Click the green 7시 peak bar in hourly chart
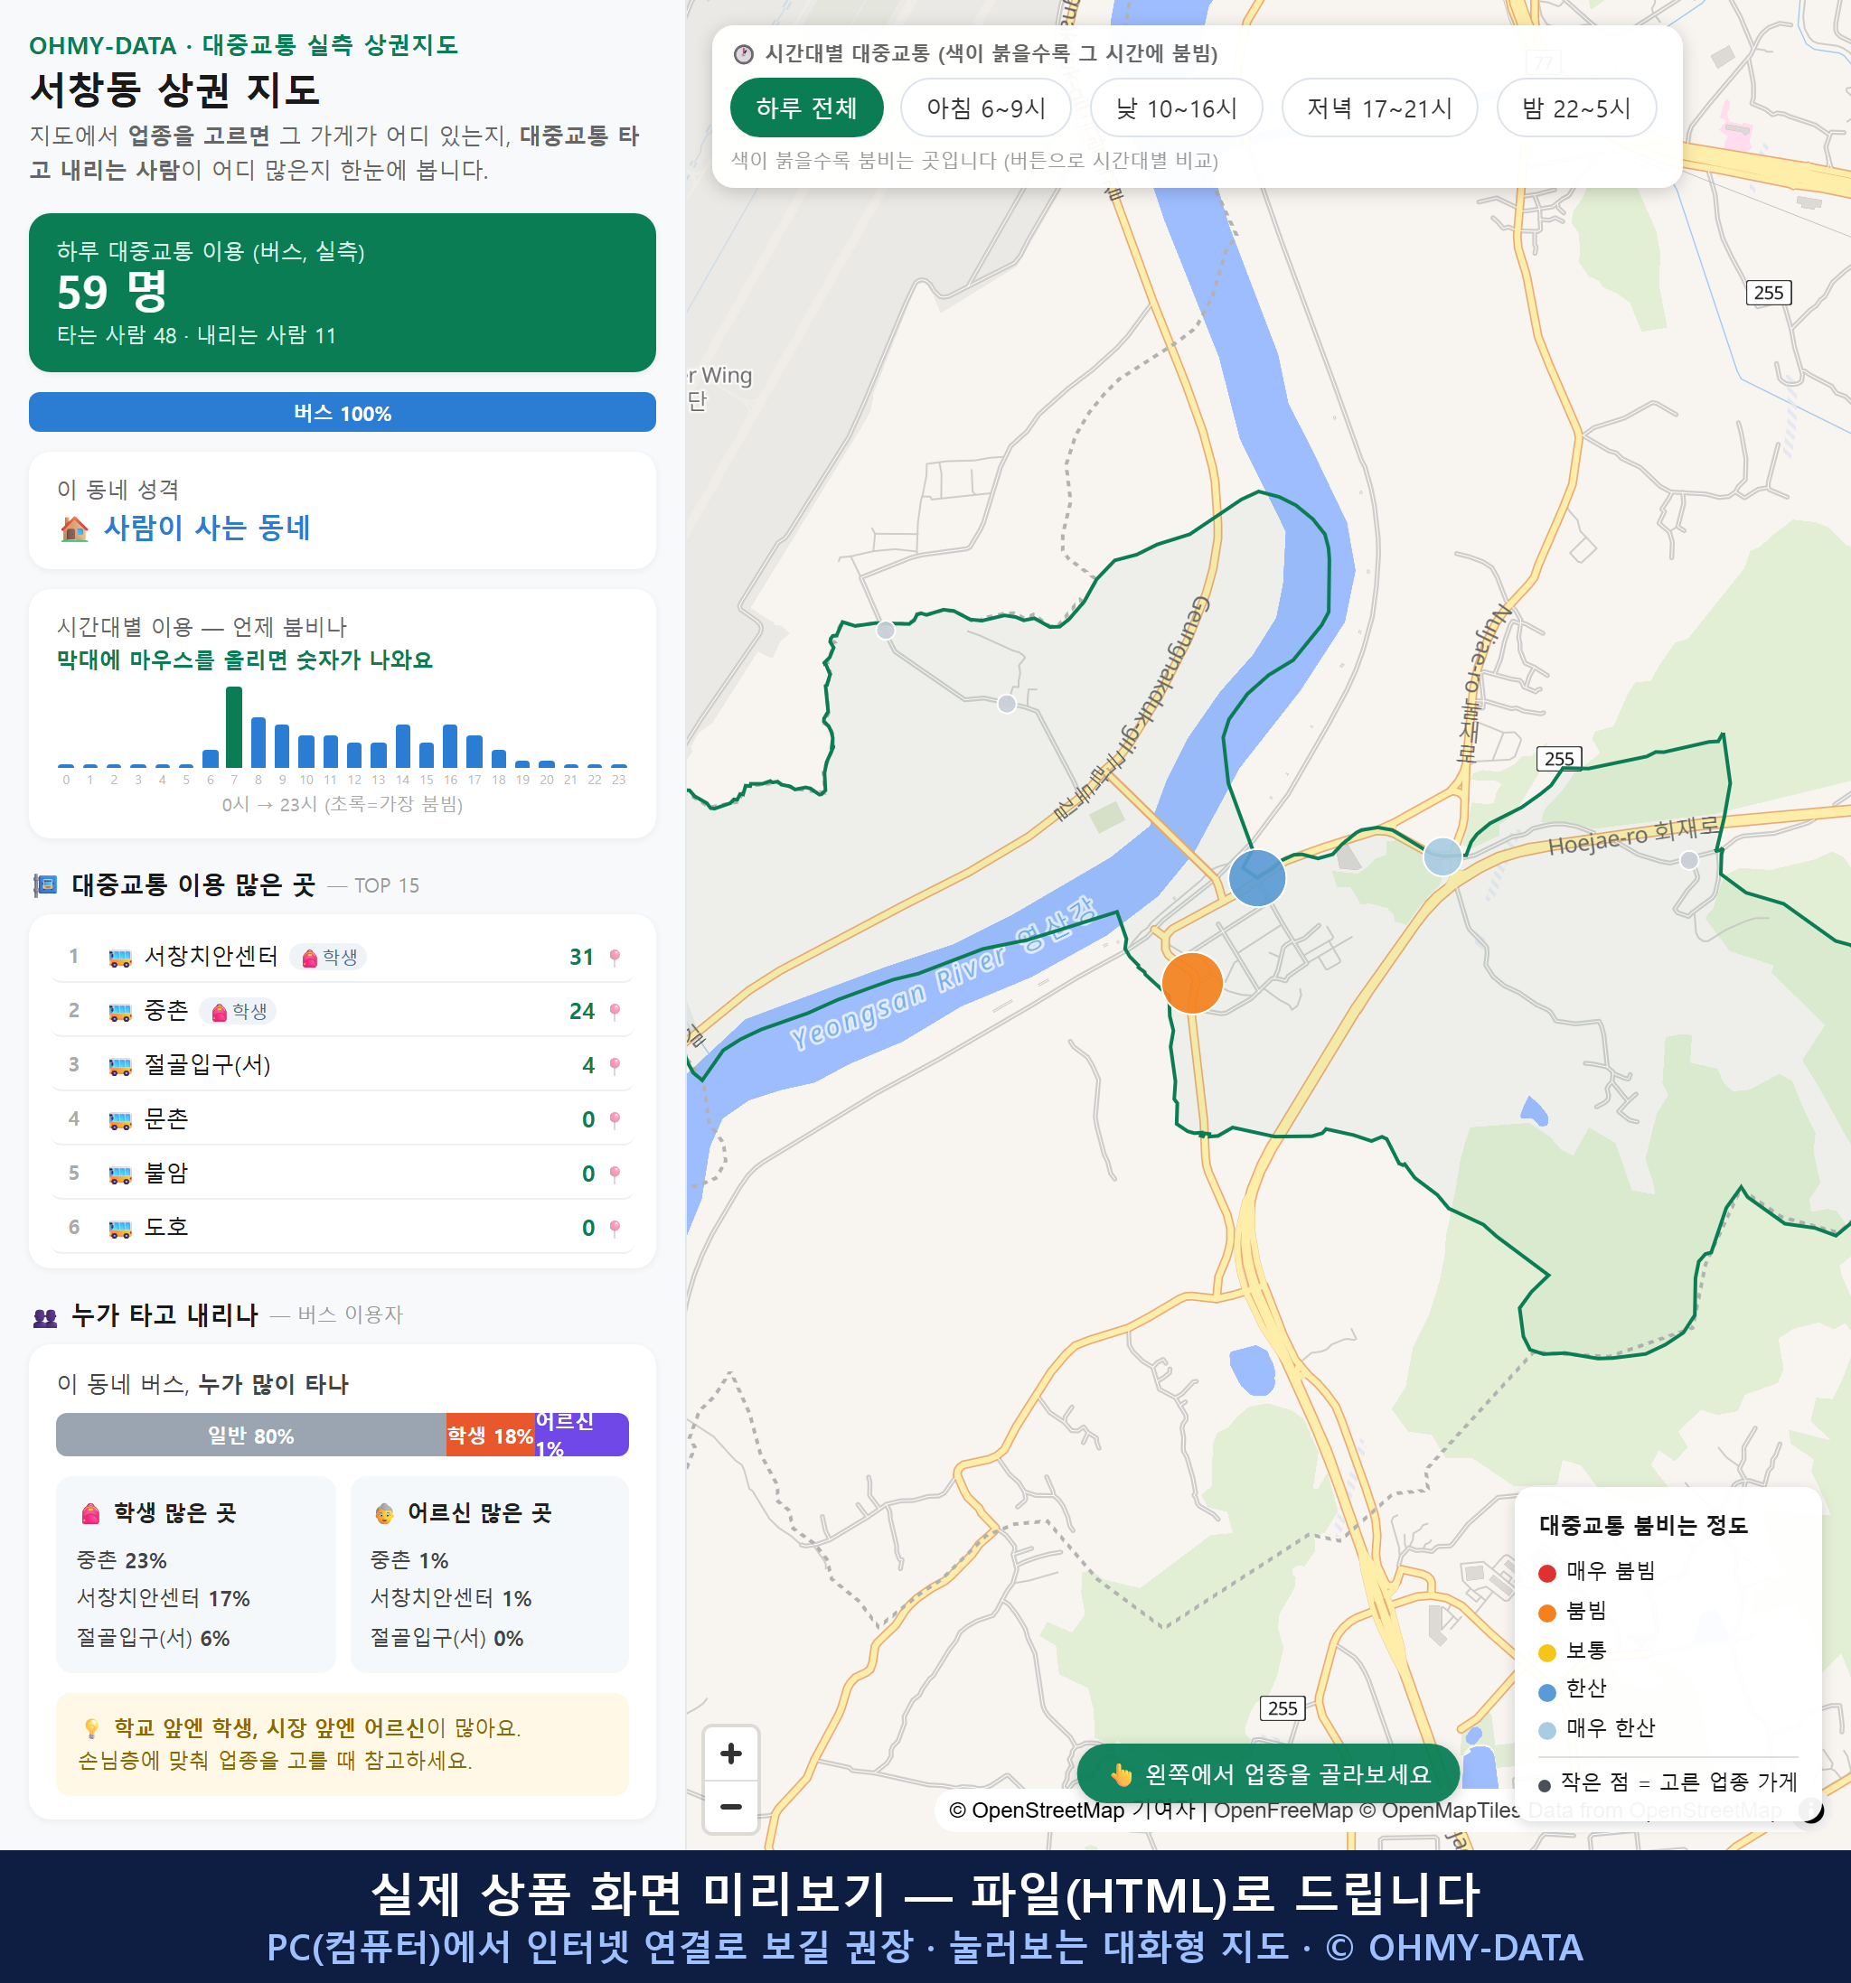The height and width of the screenshot is (1983, 1851). point(233,726)
